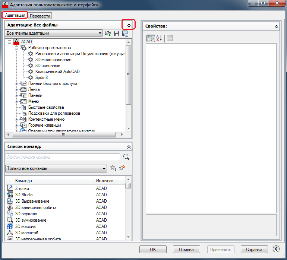Open a partial customization file icon
287x260 pixels.
pyautogui.click(x=108, y=33)
